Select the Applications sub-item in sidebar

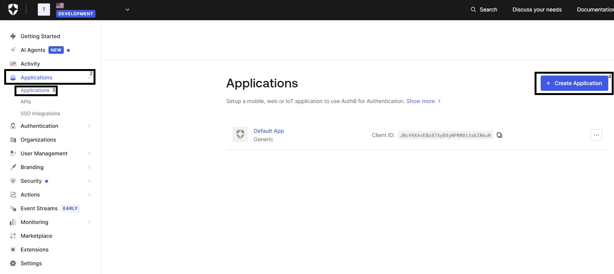click(x=35, y=90)
